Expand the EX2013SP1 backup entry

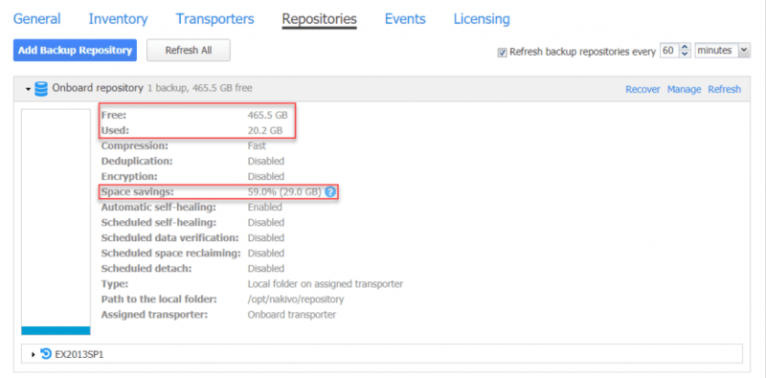[34, 355]
